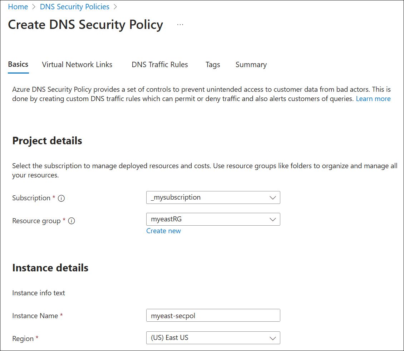
Task: Switch to the Virtual Network Links tab
Action: (x=77, y=65)
